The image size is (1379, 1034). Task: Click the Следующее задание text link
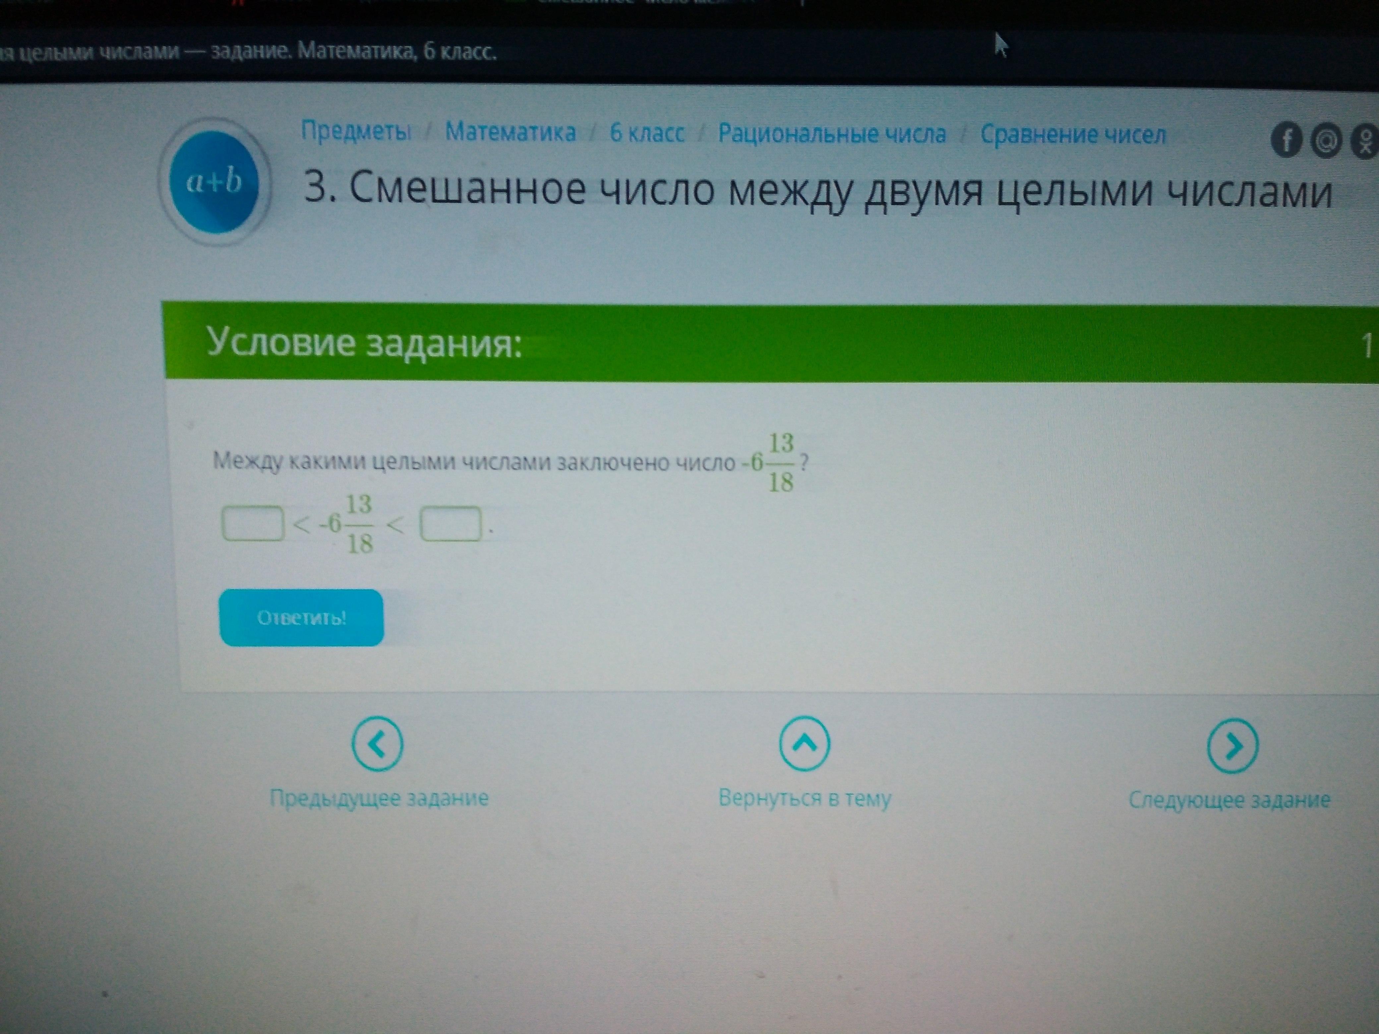pos(1229,800)
